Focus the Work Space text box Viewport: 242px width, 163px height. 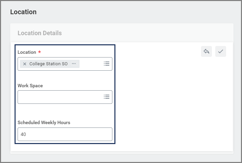pyautogui.click(x=59, y=97)
